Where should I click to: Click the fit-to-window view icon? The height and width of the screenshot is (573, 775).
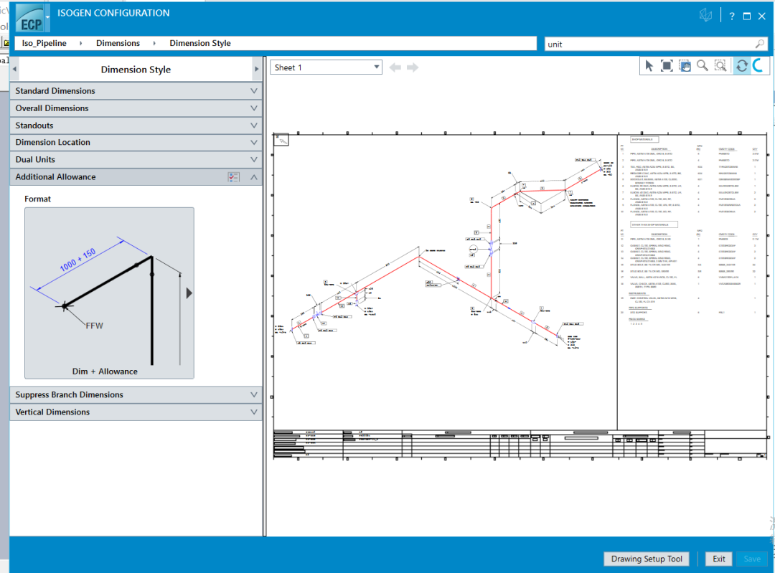pos(667,66)
